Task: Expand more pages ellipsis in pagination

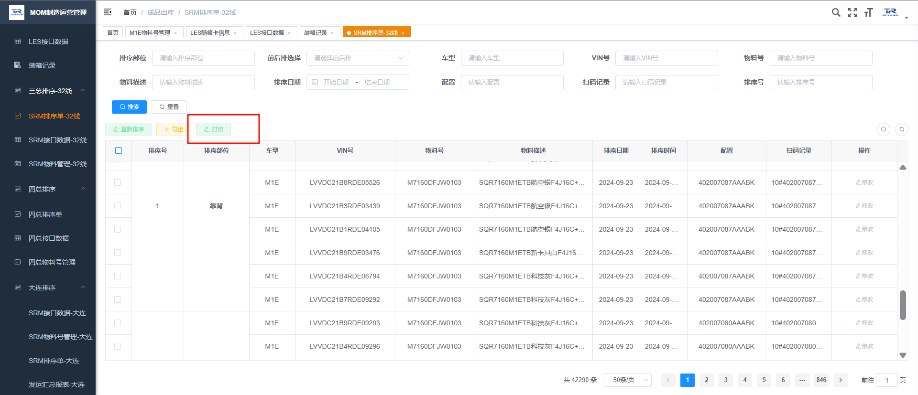Action: click(x=802, y=380)
